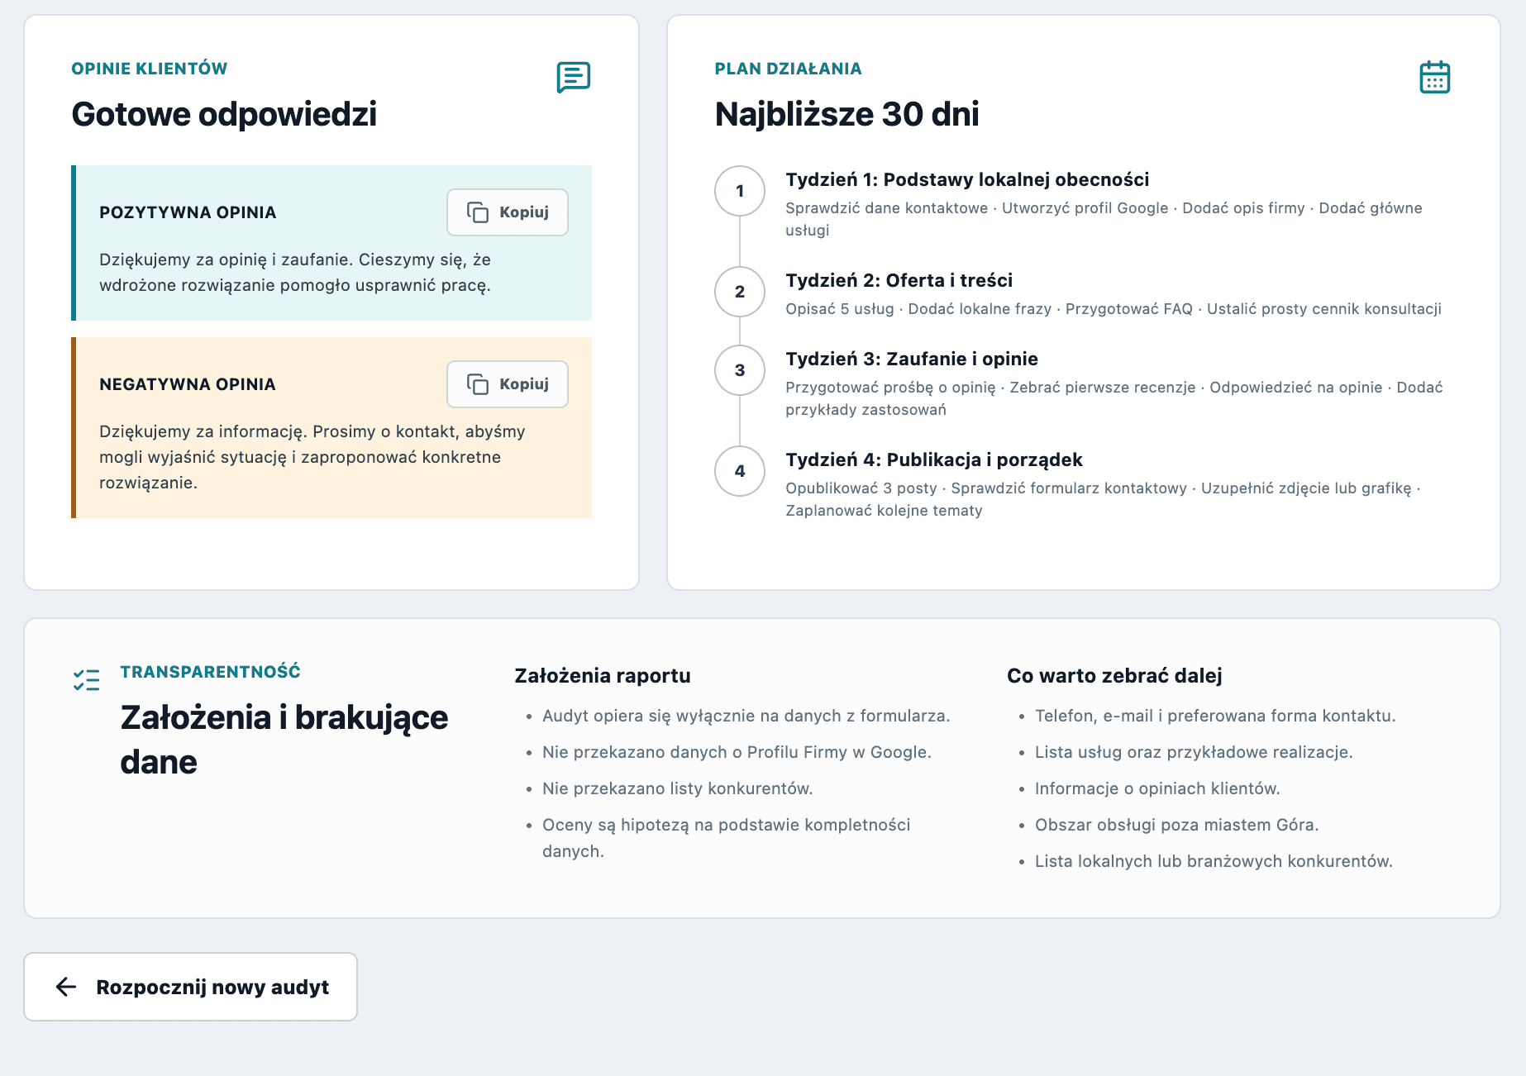Screen dimensions: 1526x1076
Task: Click the Co warto zebrać dalej subheading
Action: click(x=1114, y=675)
